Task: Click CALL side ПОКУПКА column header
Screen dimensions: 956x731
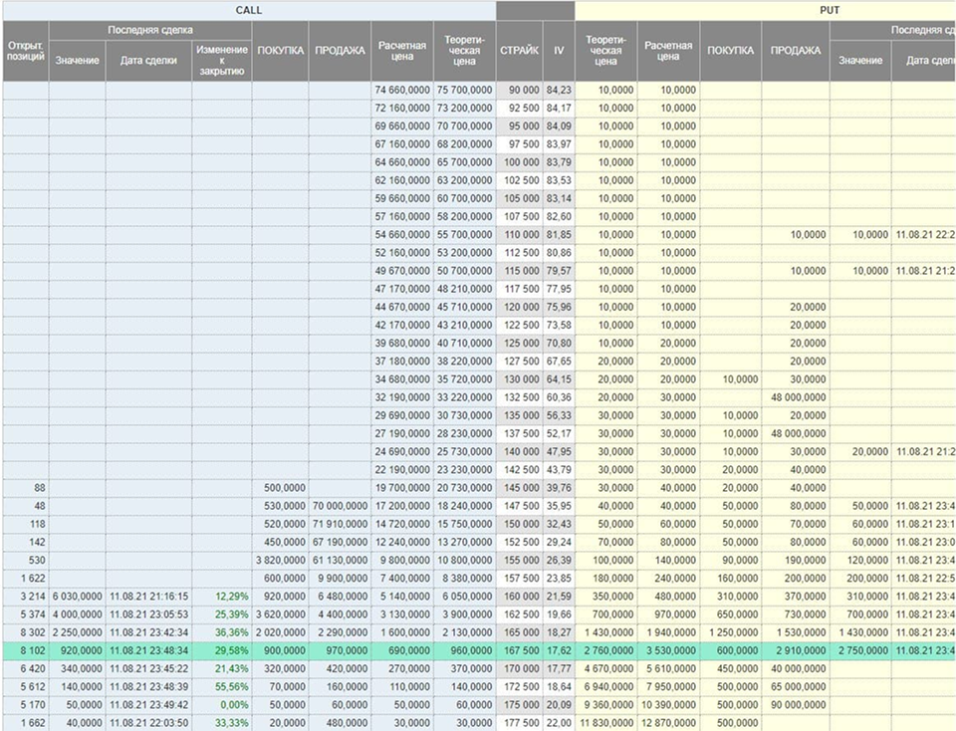Action: (280, 50)
